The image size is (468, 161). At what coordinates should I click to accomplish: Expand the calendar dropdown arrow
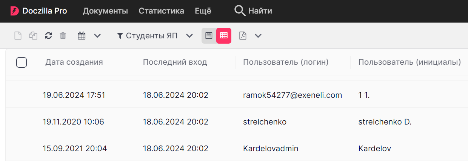click(x=97, y=36)
